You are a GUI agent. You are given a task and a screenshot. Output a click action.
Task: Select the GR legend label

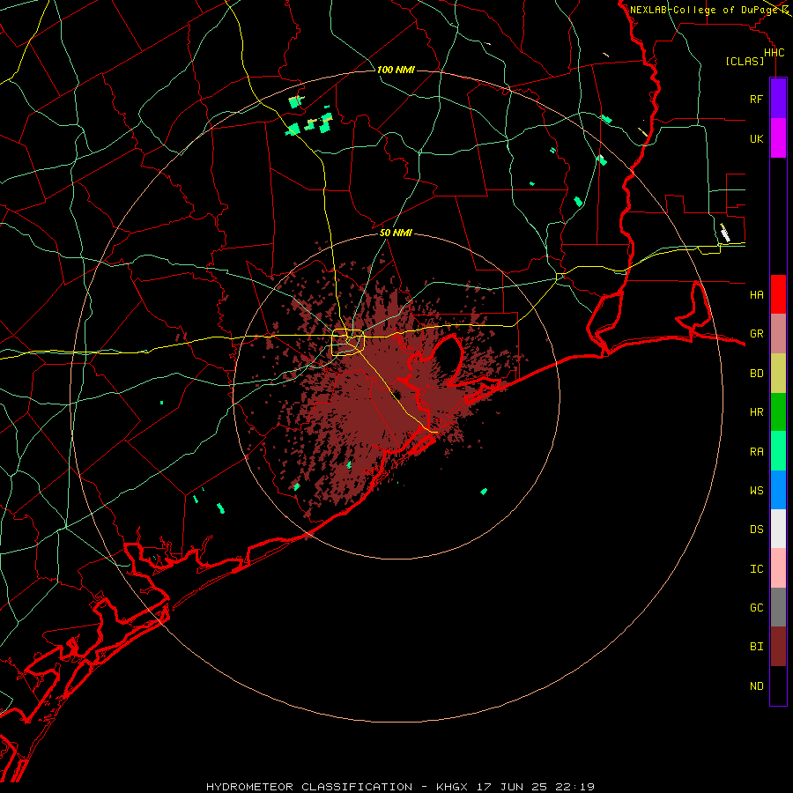pos(756,334)
